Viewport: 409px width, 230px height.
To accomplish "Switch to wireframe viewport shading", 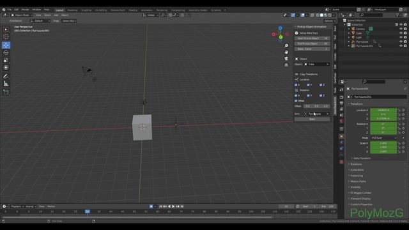I will click(x=318, y=15).
